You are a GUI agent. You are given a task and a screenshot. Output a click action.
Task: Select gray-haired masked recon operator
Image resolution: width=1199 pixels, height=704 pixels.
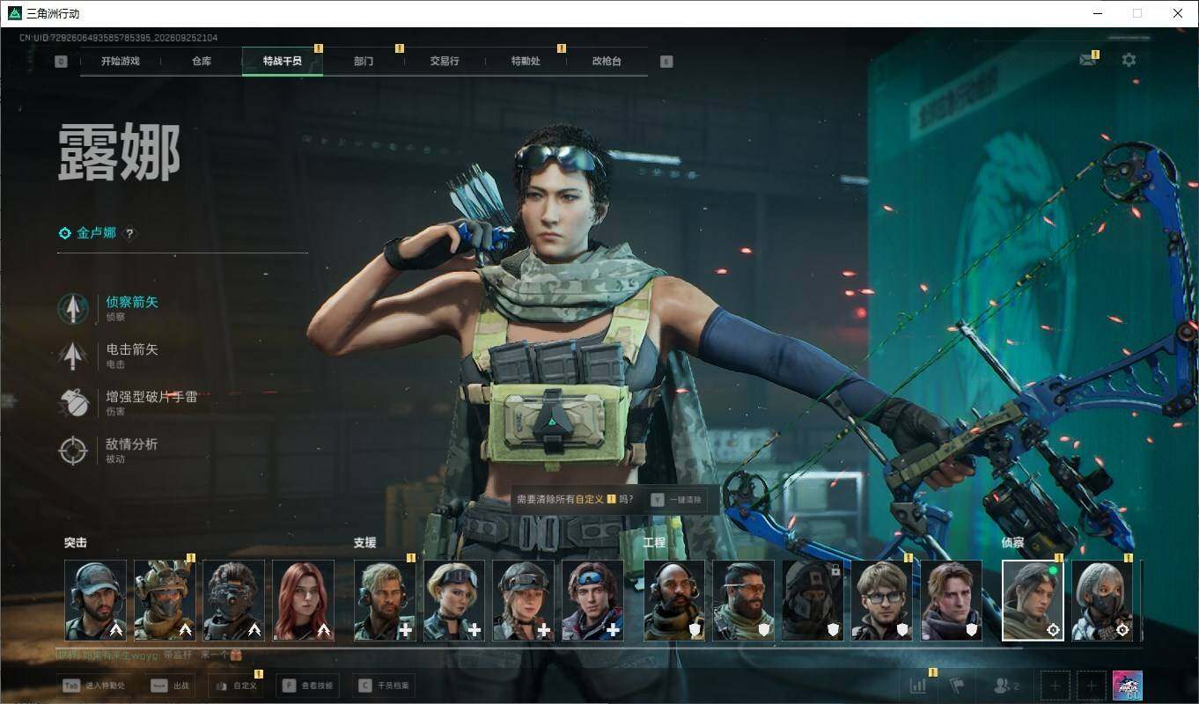point(1102,600)
